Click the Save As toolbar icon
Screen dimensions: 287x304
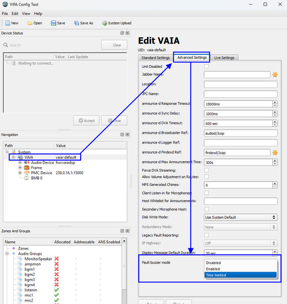click(77, 23)
